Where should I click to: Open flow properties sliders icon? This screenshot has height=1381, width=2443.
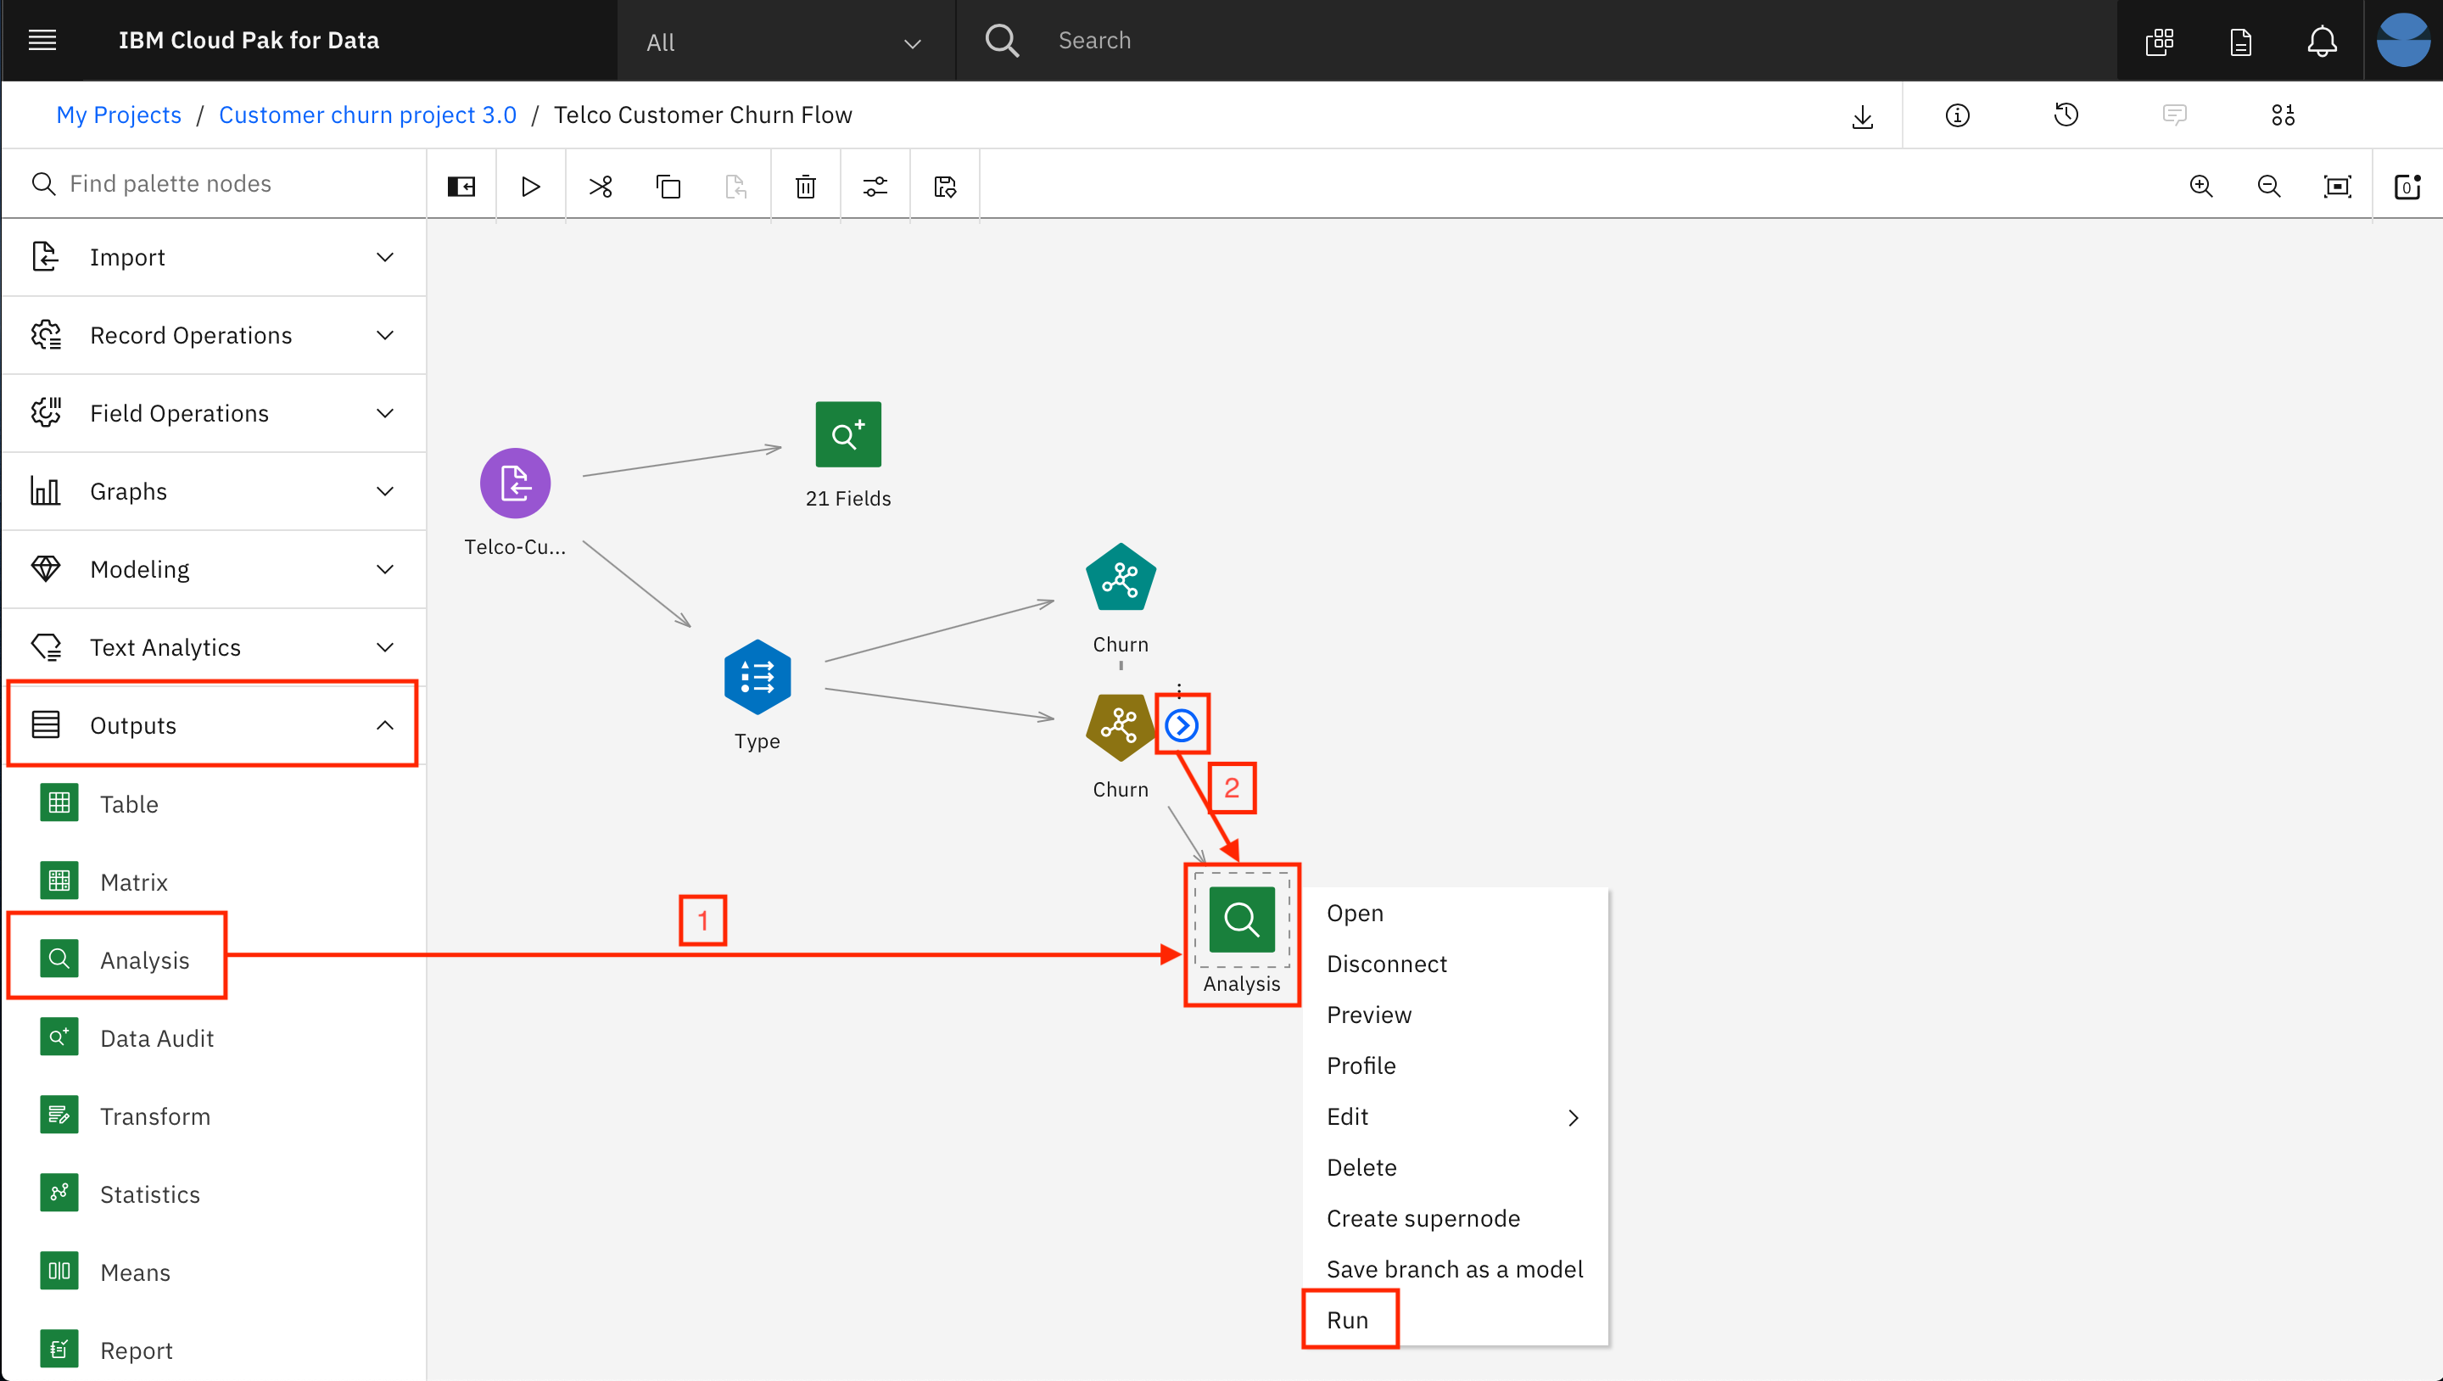[x=875, y=186]
